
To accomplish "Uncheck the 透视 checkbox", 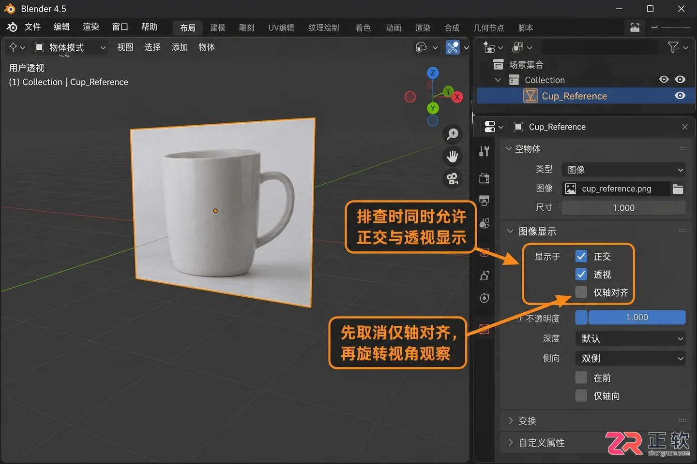I will click(581, 275).
